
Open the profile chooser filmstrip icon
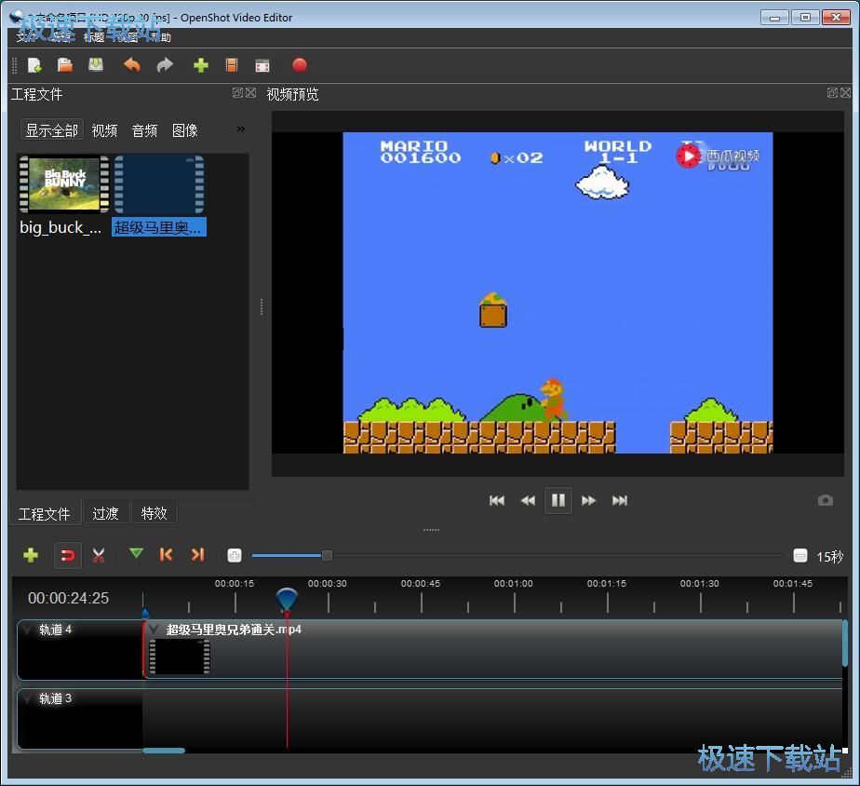click(232, 65)
